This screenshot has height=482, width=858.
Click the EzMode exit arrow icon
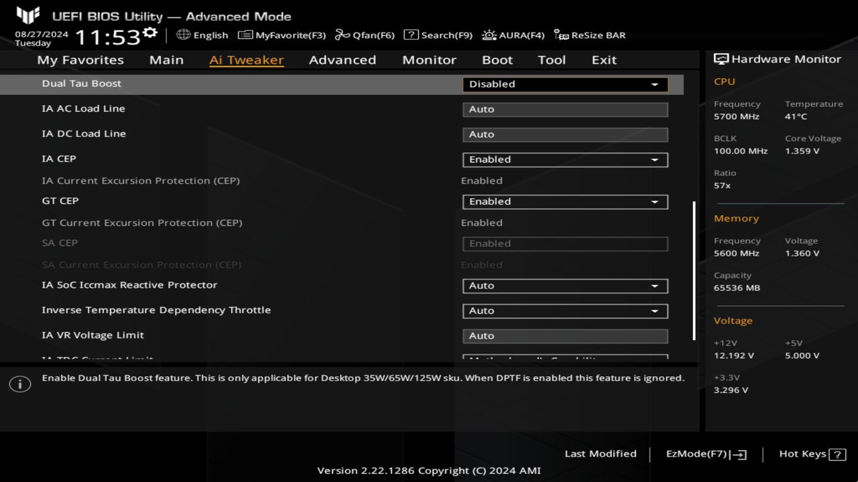tap(738, 455)
